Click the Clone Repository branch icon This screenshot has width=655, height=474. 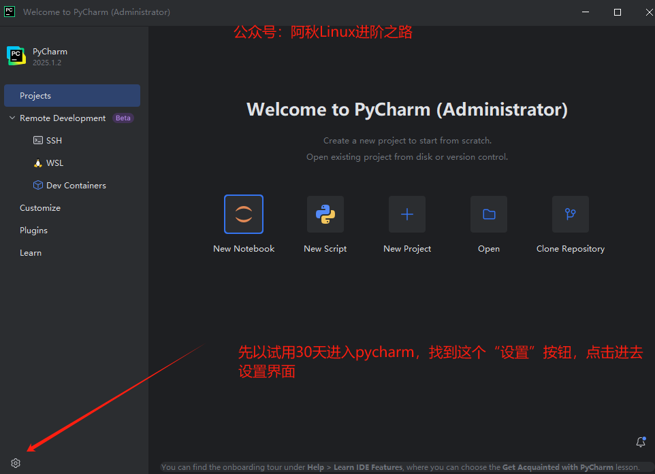571,214
